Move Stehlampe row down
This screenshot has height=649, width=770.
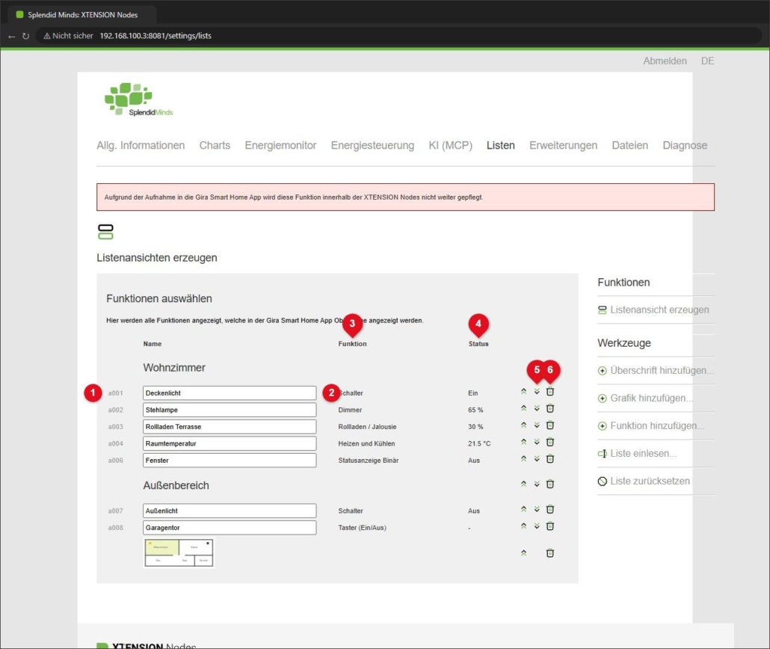click(x=537, y=408)
